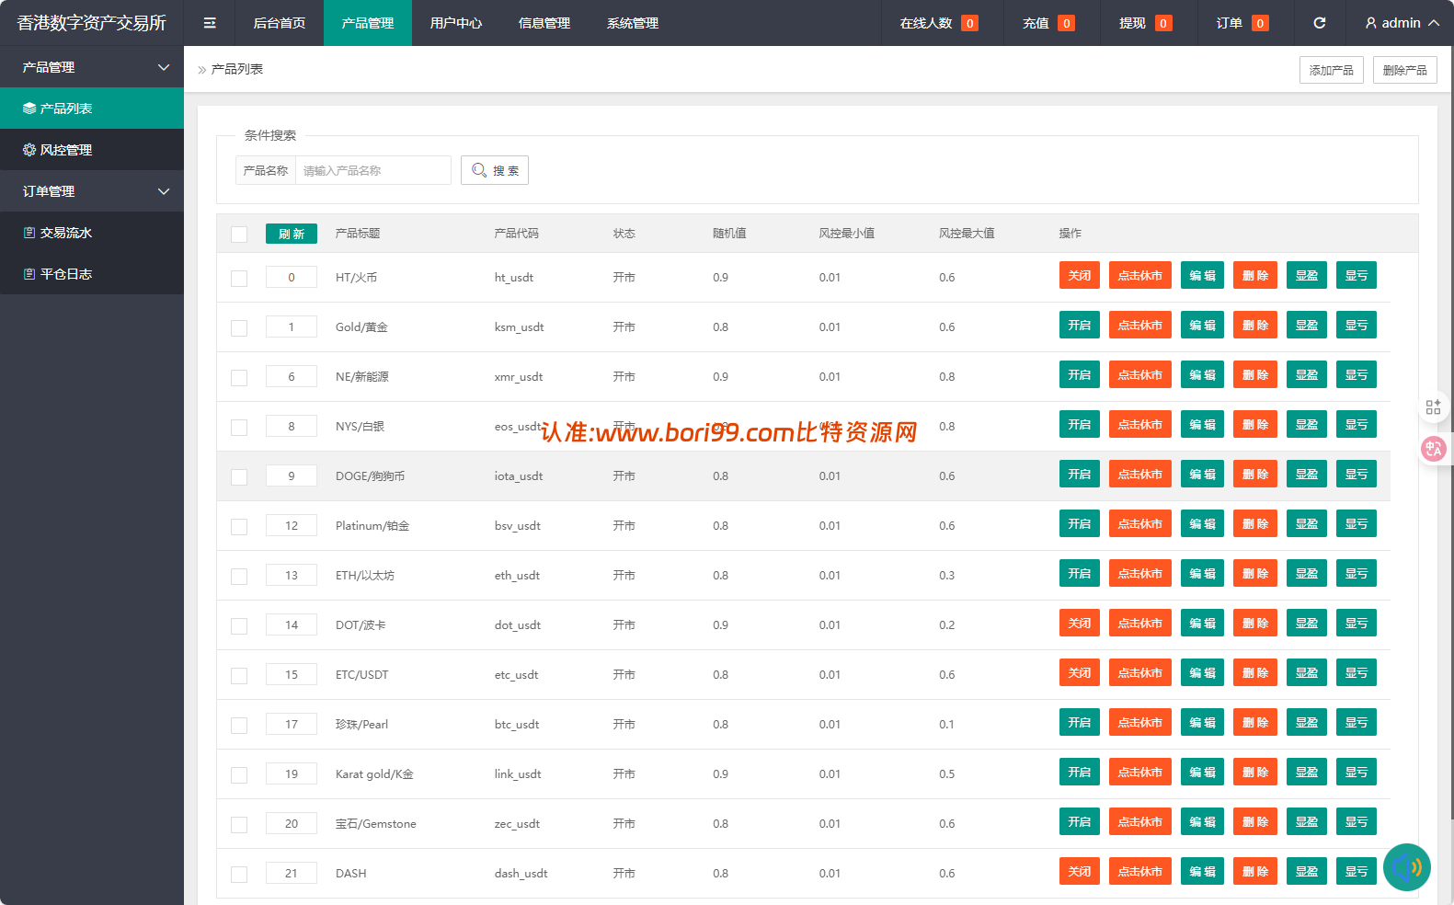This screenshot has width=1454, height=905.
Task: Open 产品列表 in the sidebar
Action: (x=92, y=109)
